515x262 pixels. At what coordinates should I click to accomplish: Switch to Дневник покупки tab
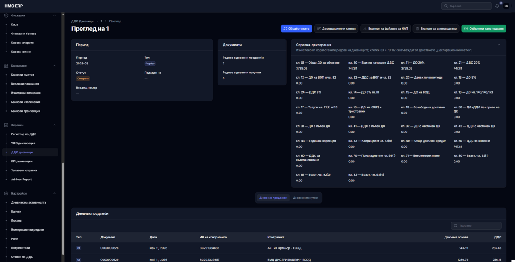(x=306, y=198)
